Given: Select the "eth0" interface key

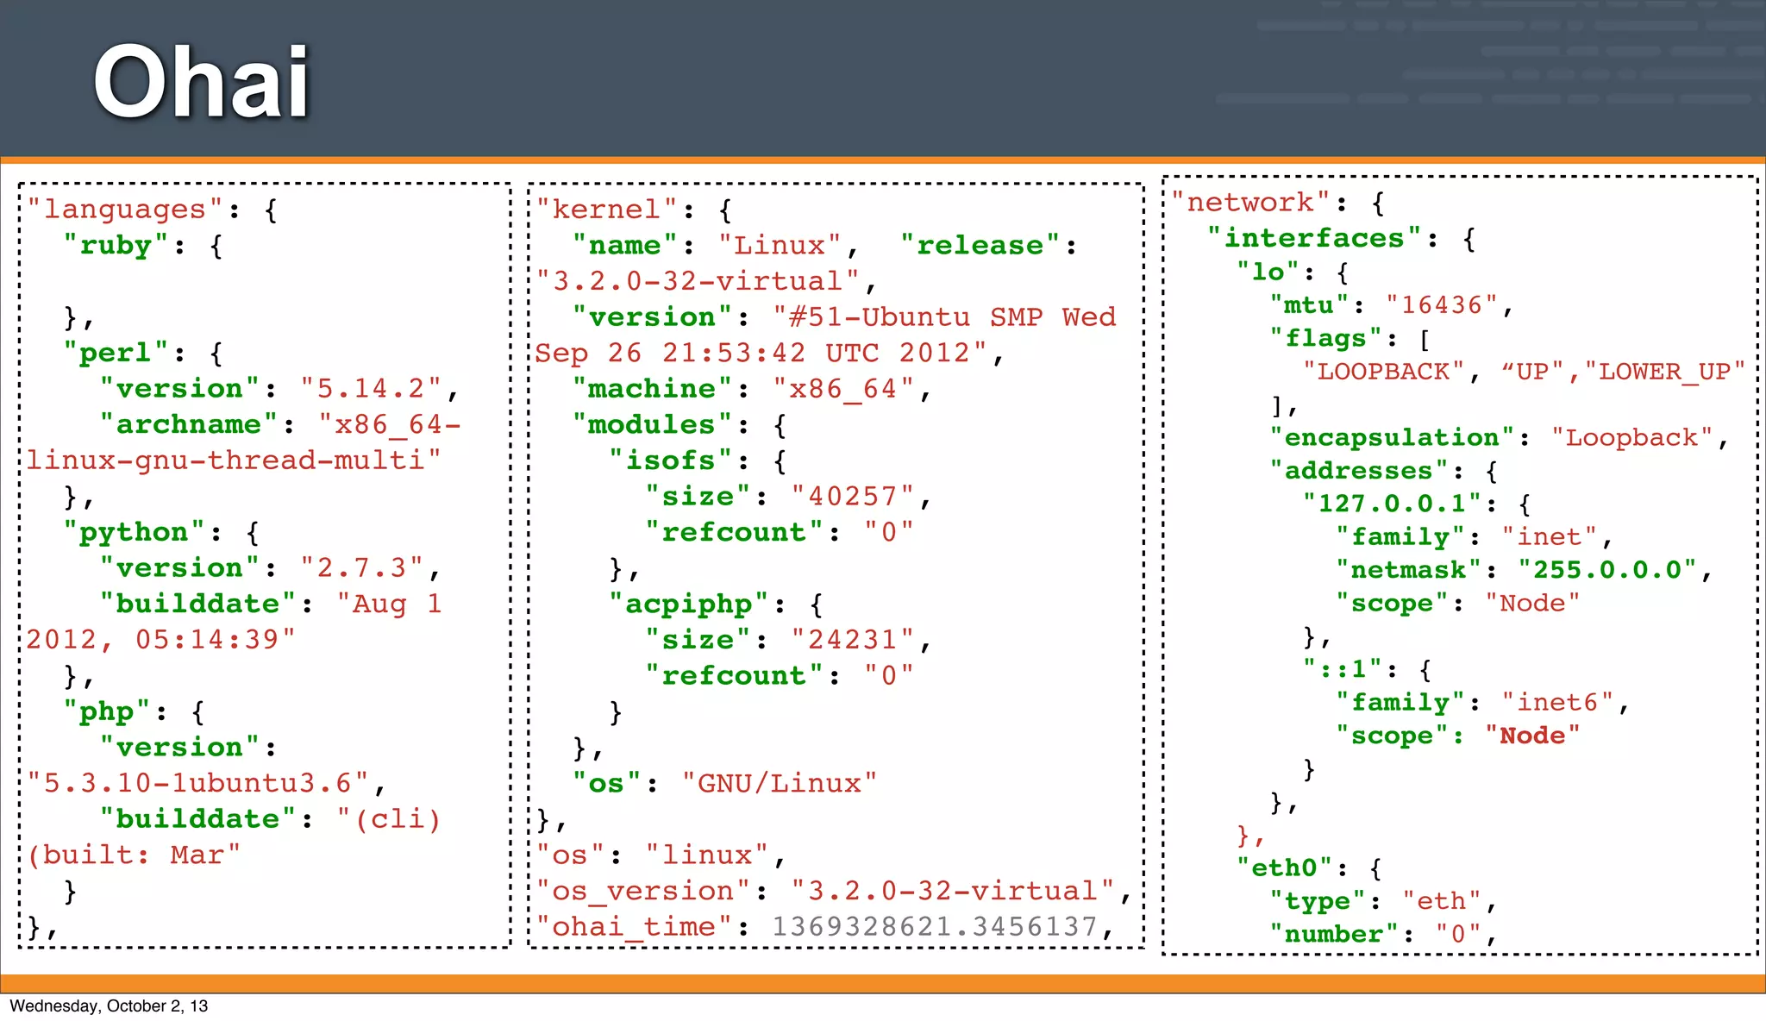Looking at the screenshot, I should pos(1284,868).
